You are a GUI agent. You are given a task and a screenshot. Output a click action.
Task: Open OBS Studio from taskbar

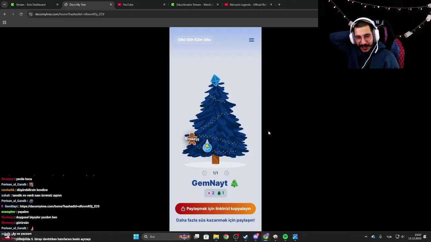point(236,237)
